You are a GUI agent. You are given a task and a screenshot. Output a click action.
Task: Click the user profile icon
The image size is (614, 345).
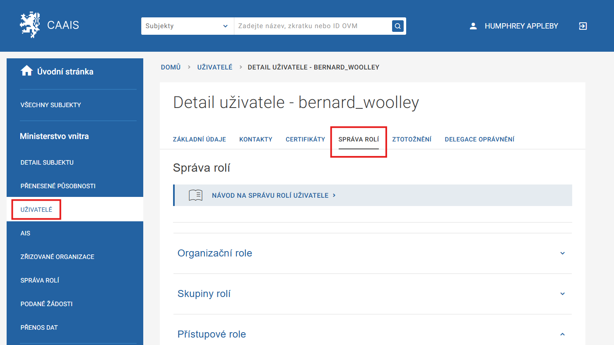473,26
